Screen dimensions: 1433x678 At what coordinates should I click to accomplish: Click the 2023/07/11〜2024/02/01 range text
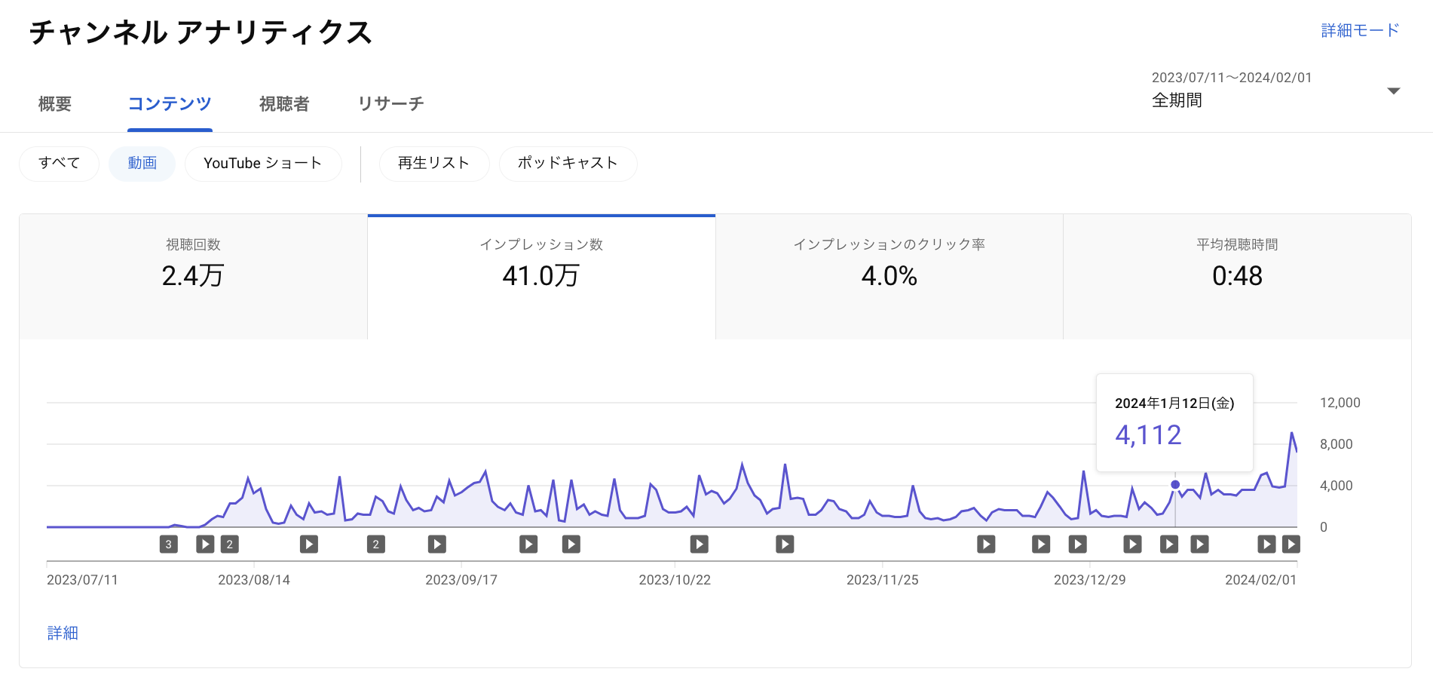(x=1232, y=78)
